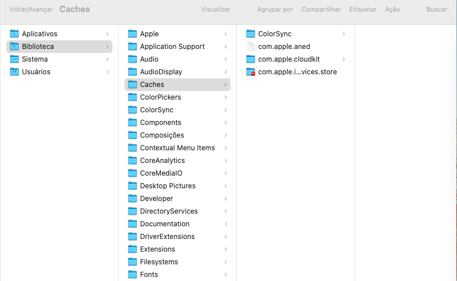
Task: Select the Extensions folder row
Action: coord(177,249)
